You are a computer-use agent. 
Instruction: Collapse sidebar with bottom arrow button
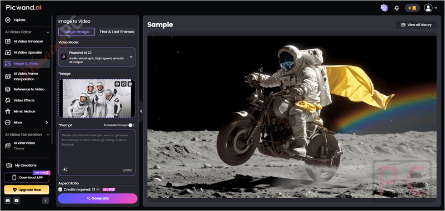tap(45, 200)
